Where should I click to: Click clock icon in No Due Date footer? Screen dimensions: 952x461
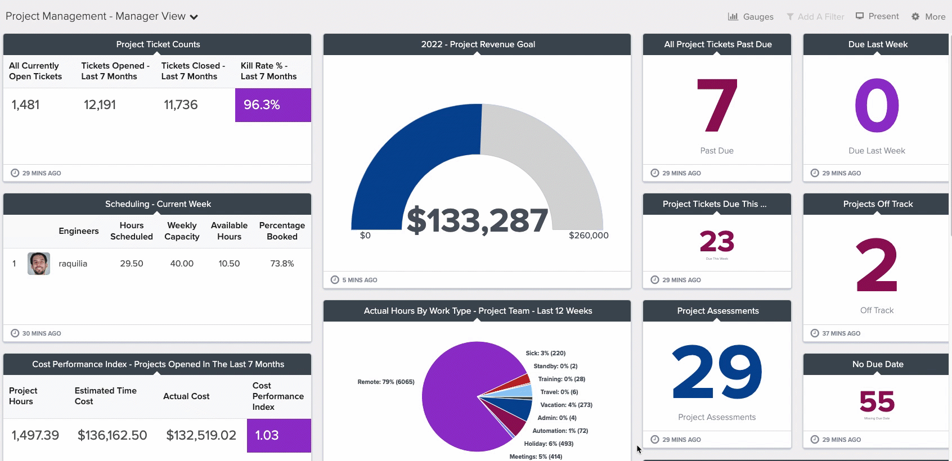[815, 440]
